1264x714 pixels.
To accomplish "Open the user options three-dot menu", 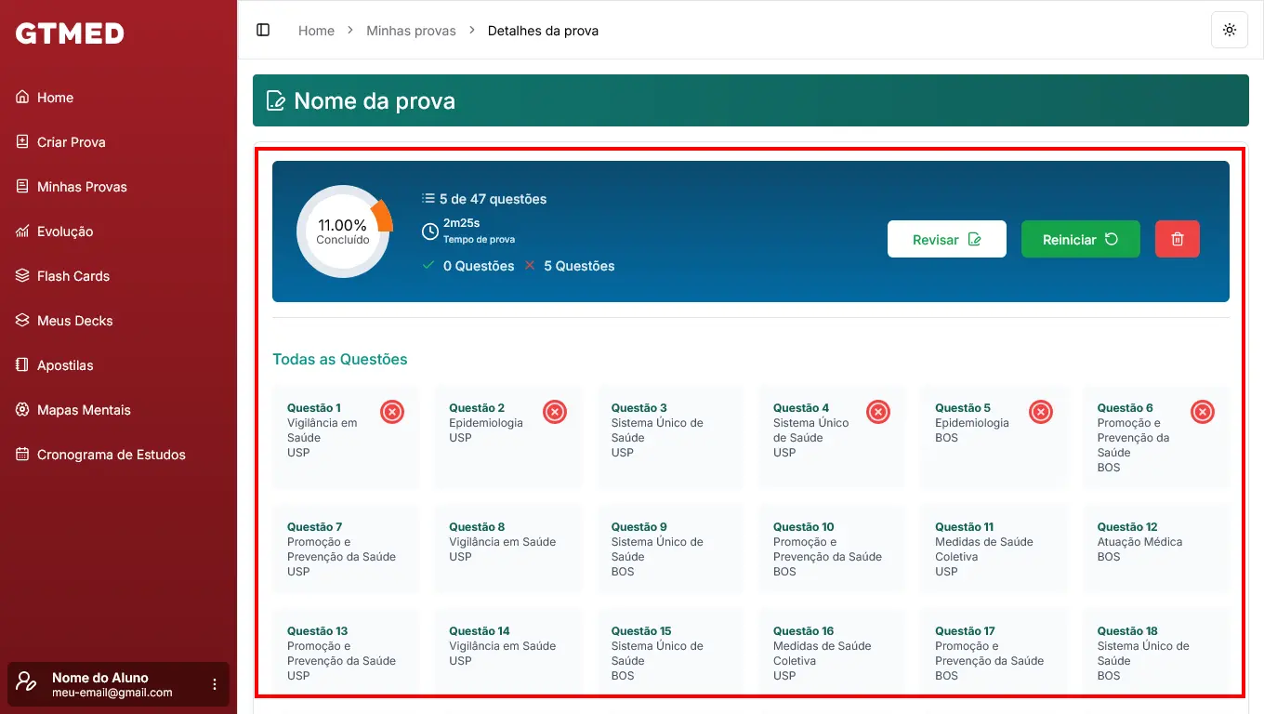I will [x=215, y=684].
